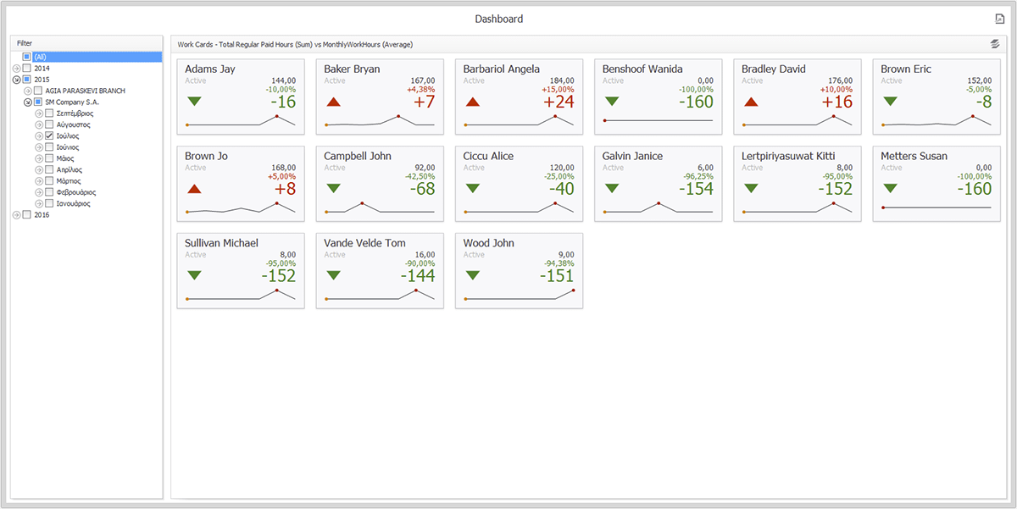Expand the 2016 tree node
Screen dimensions: 1017x509
coord(16,215)
